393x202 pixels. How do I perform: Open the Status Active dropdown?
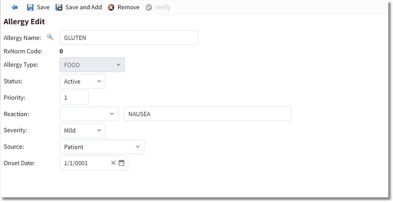click(x=83, y=81)
